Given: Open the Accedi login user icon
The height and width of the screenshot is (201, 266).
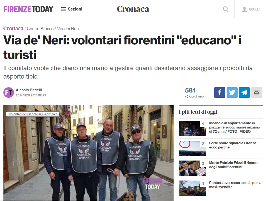Looking at the screenshot, I should click(x=244, y=9).
